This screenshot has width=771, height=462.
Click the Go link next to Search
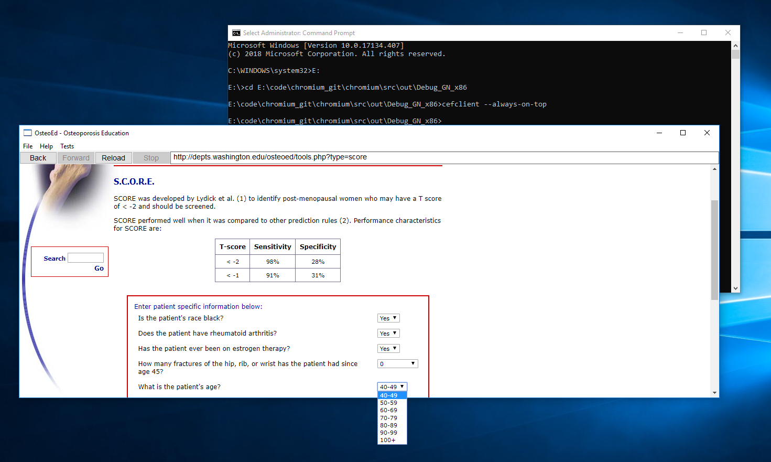(99, 268)
